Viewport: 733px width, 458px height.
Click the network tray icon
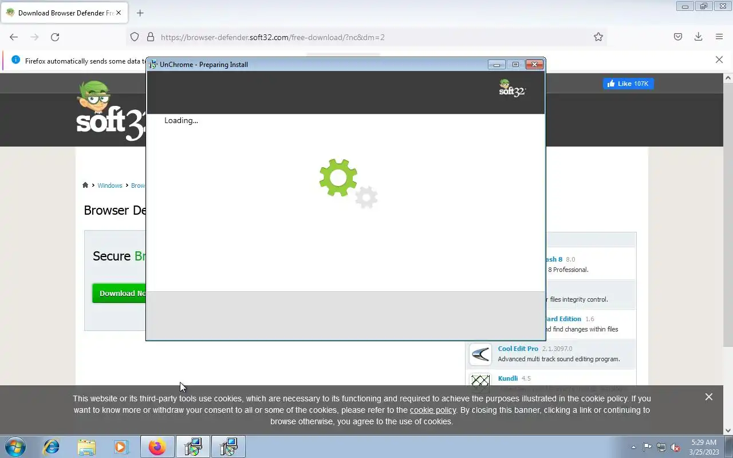(661, 447)
